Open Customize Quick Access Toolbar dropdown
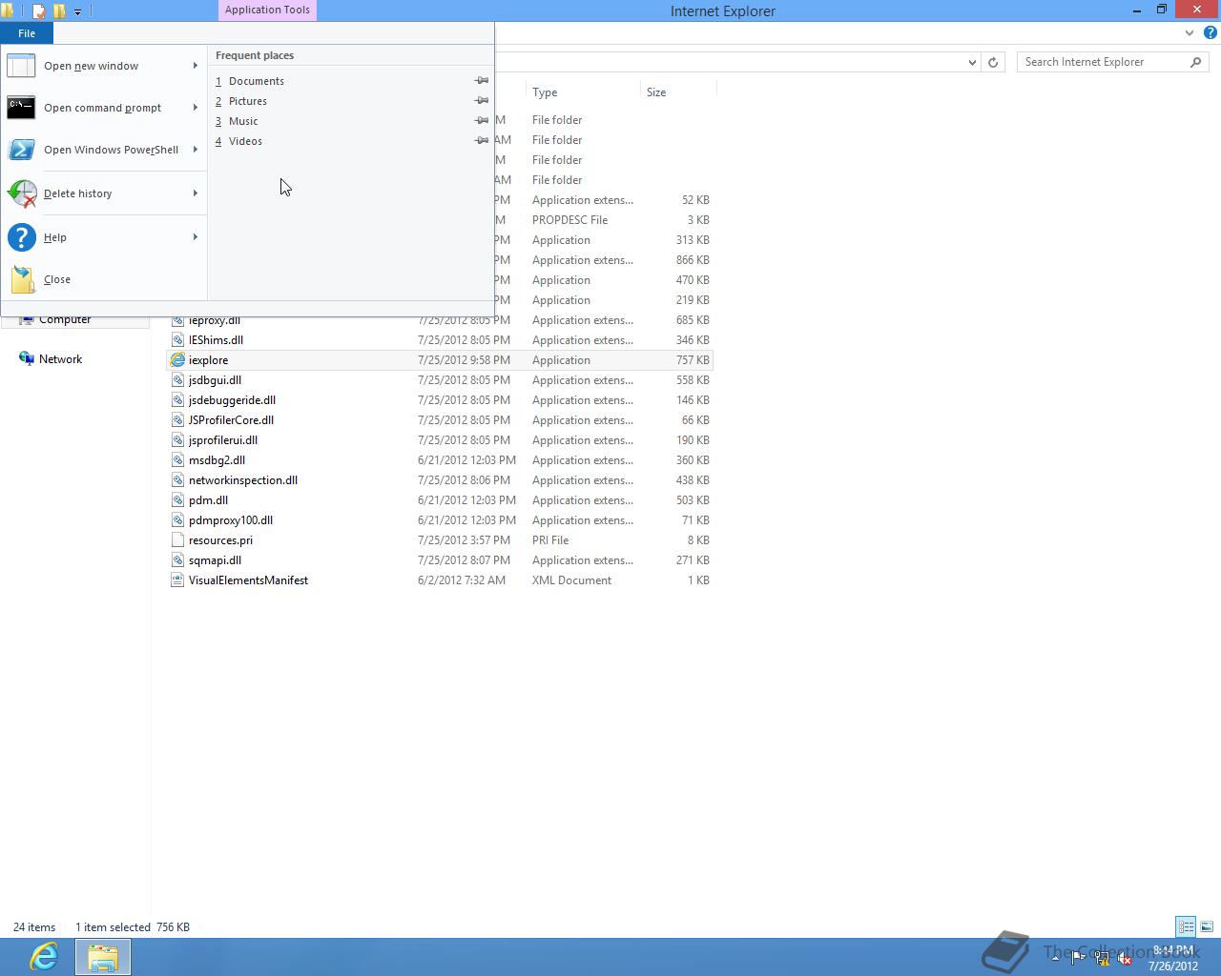The width and height of the screenshot is (1221, 976). (x=77, y=11)
